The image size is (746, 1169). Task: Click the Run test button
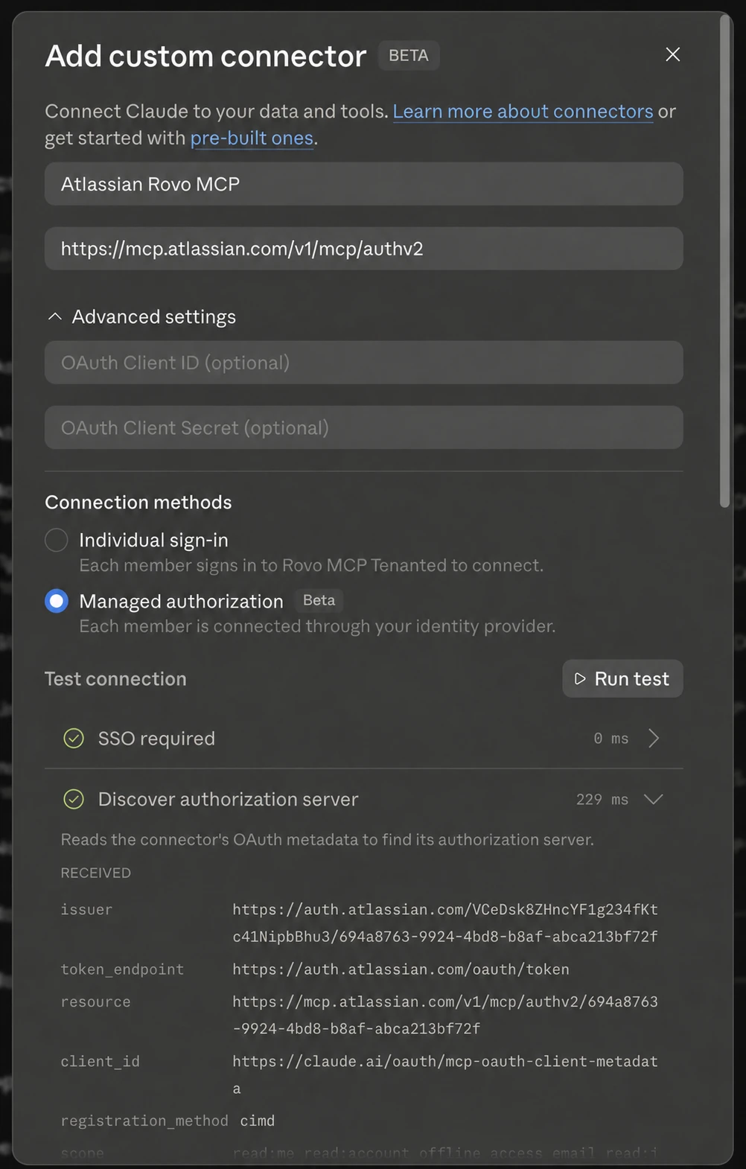[622, 678]
